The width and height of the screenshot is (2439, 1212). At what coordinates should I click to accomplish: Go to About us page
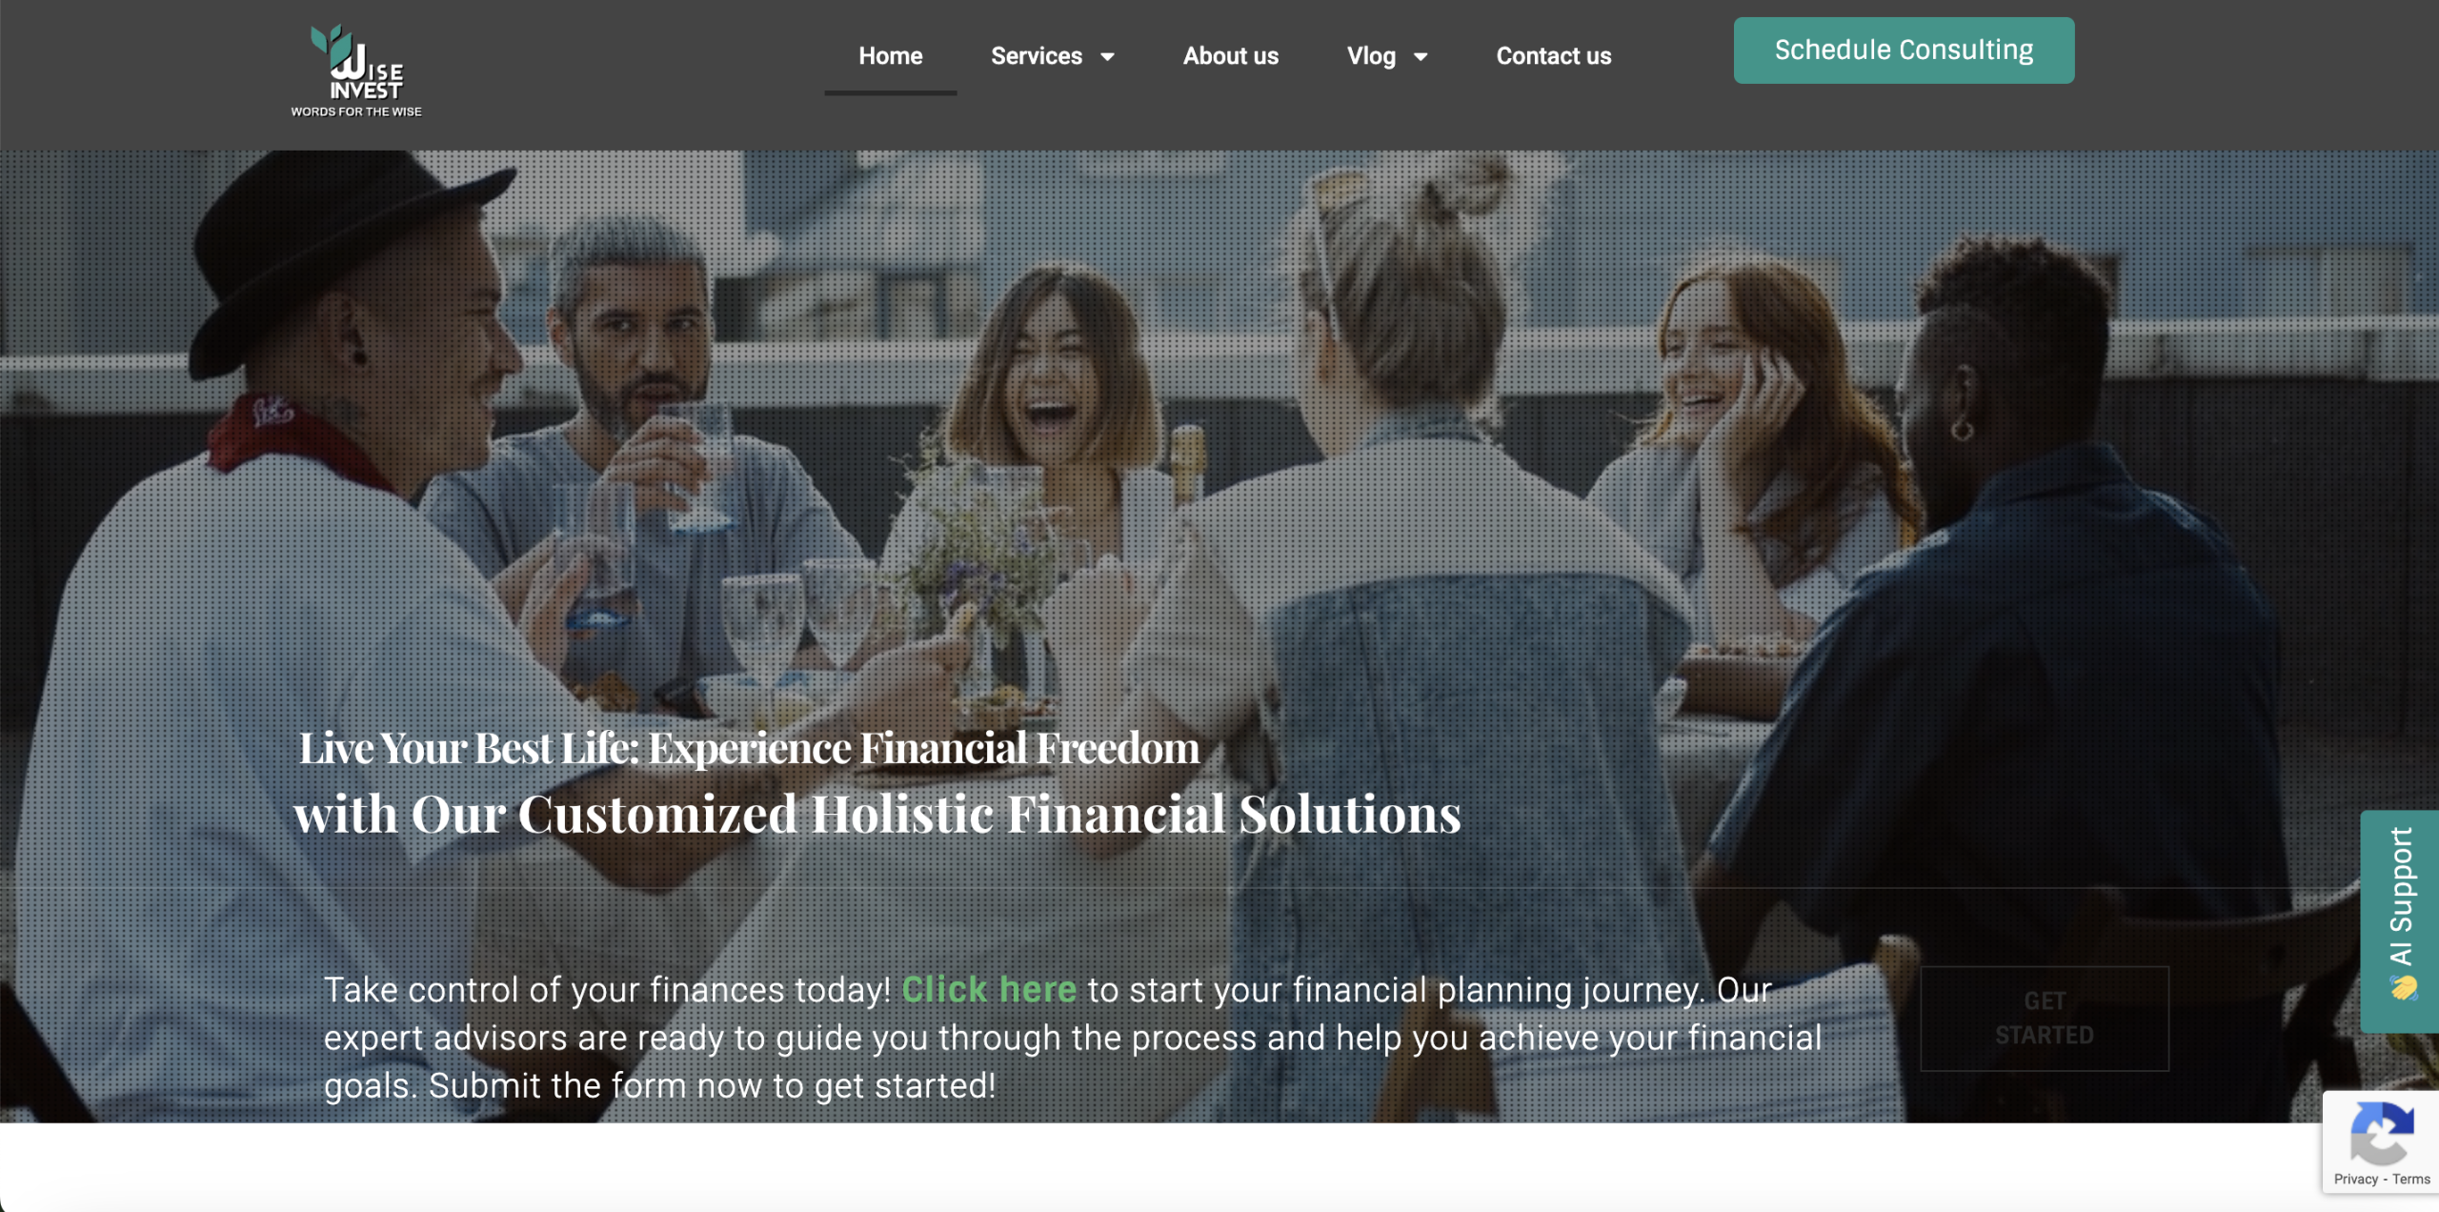[x=1230, y=56]
